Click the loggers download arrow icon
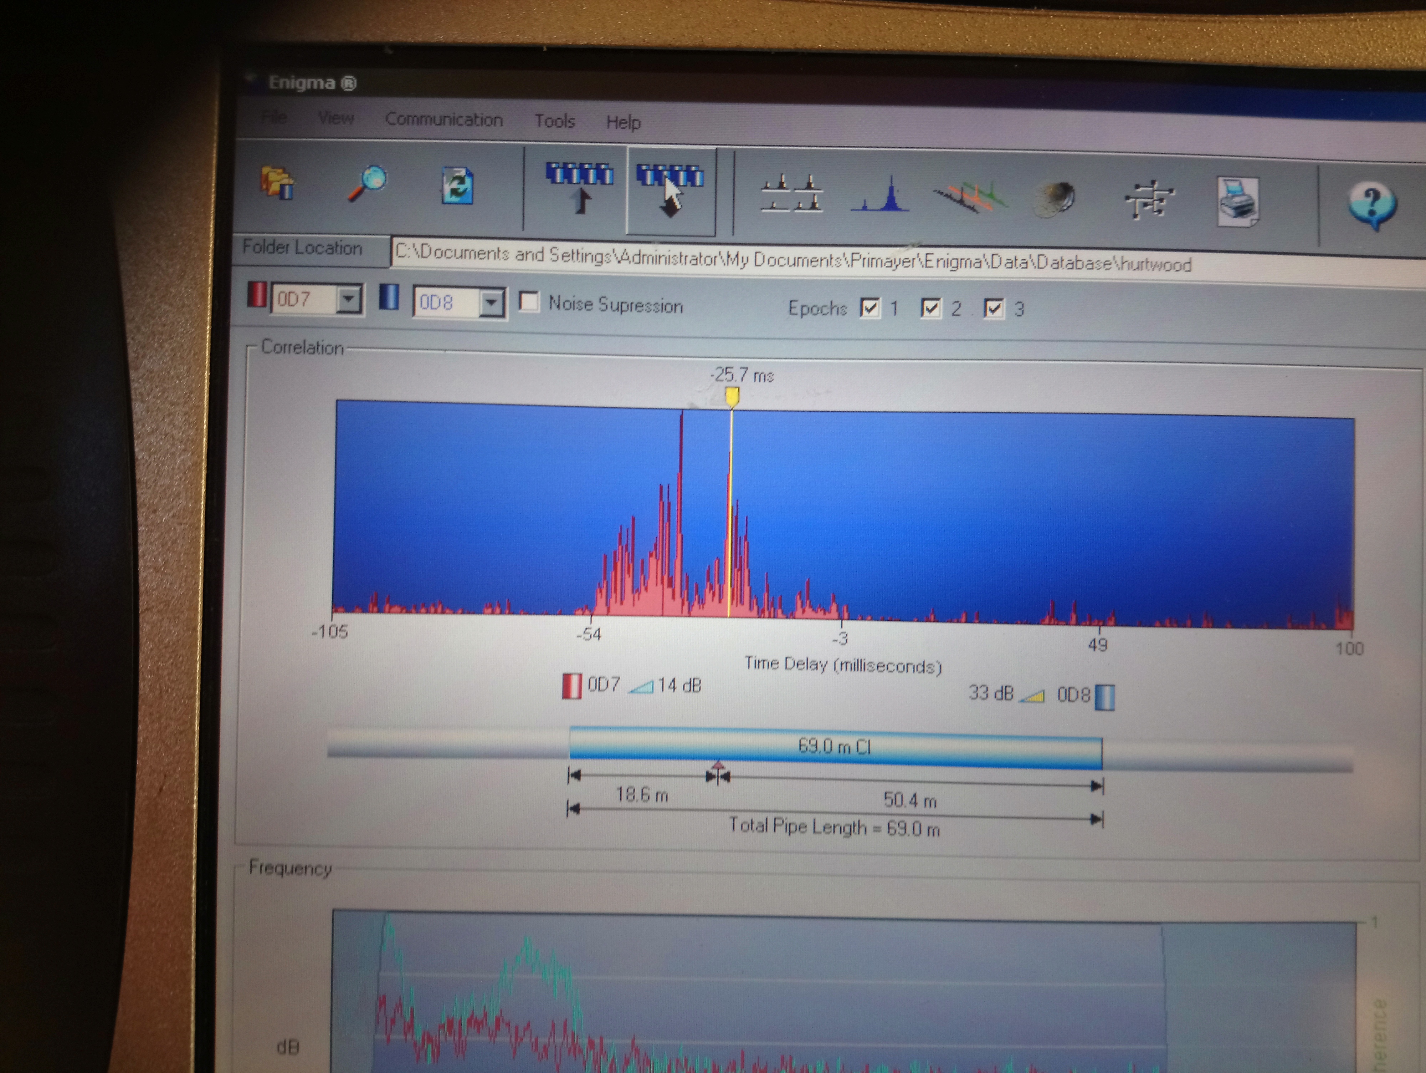The width and height of the screenshot is (1426, 1073). click(x=671, y=190)
